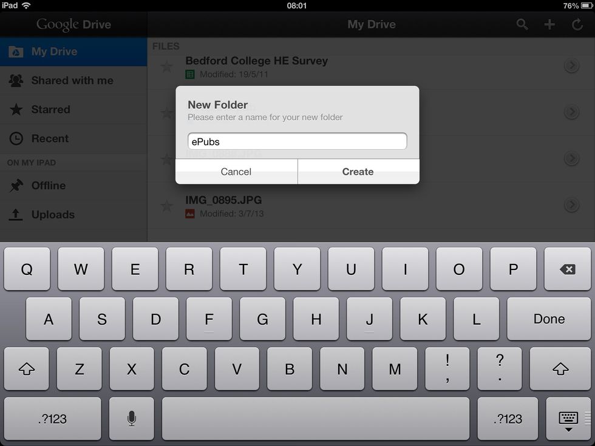The image size is (595, 446).
Task: Tap the Z key
Action: click(x=80, y=369)
